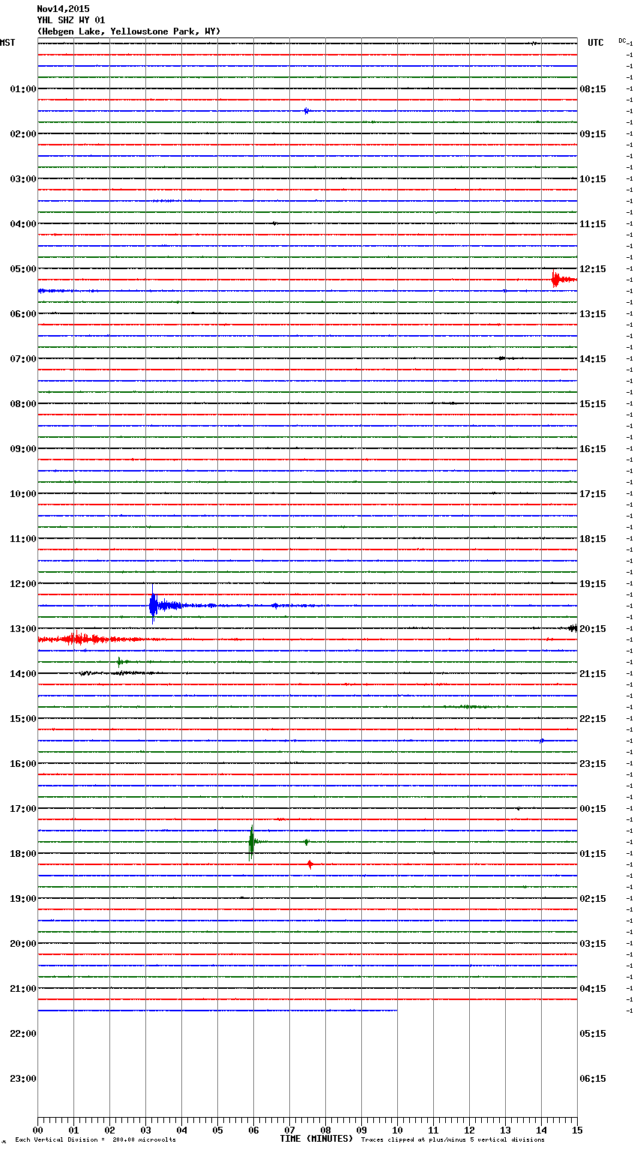Click the "13:00" MST time label
This screenshot has height=1150, width=637.
(x=22, y=629)
